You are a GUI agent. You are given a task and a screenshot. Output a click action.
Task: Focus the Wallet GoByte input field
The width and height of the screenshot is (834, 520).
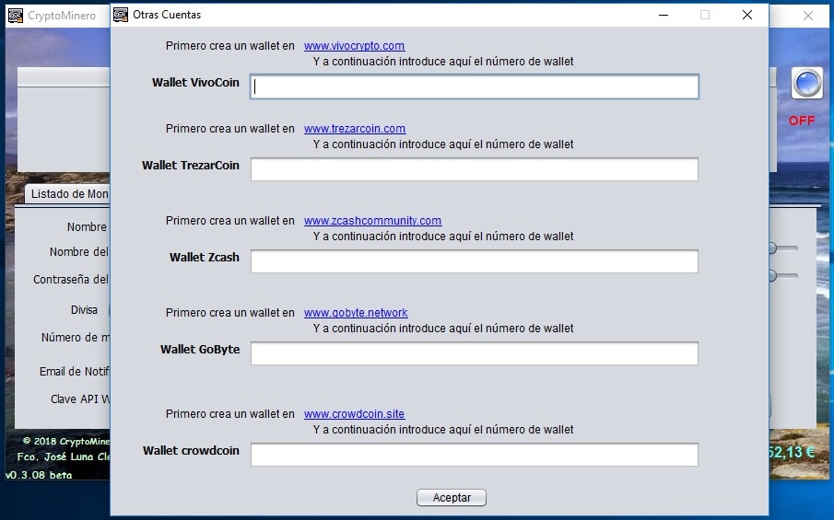(x=475, y=353)
